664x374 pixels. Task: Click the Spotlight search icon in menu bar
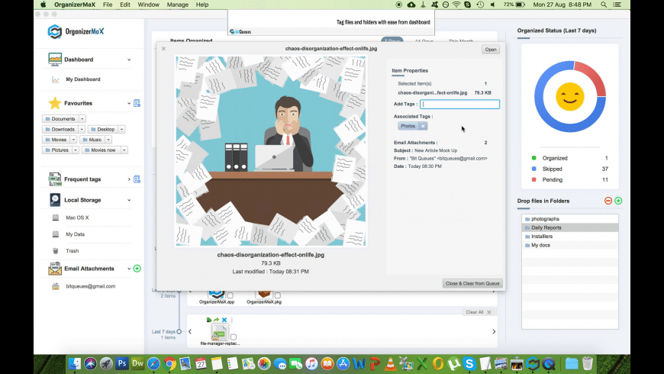pos(604,5)
